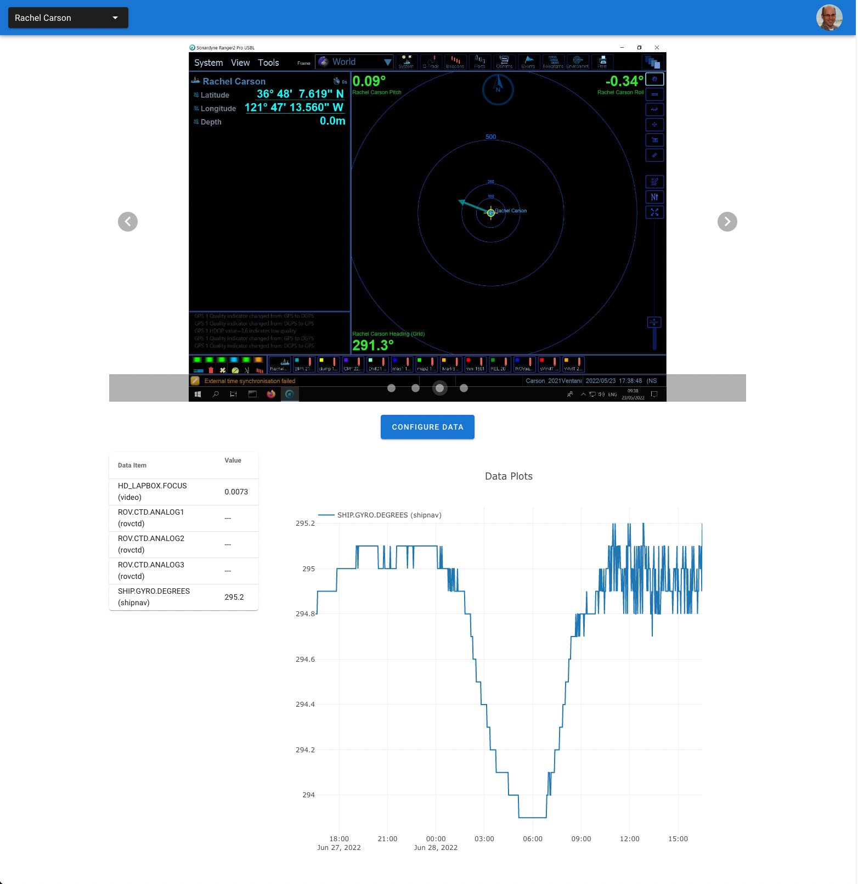Open the Tools menu

pyautogui.click(x=268, y=63)
